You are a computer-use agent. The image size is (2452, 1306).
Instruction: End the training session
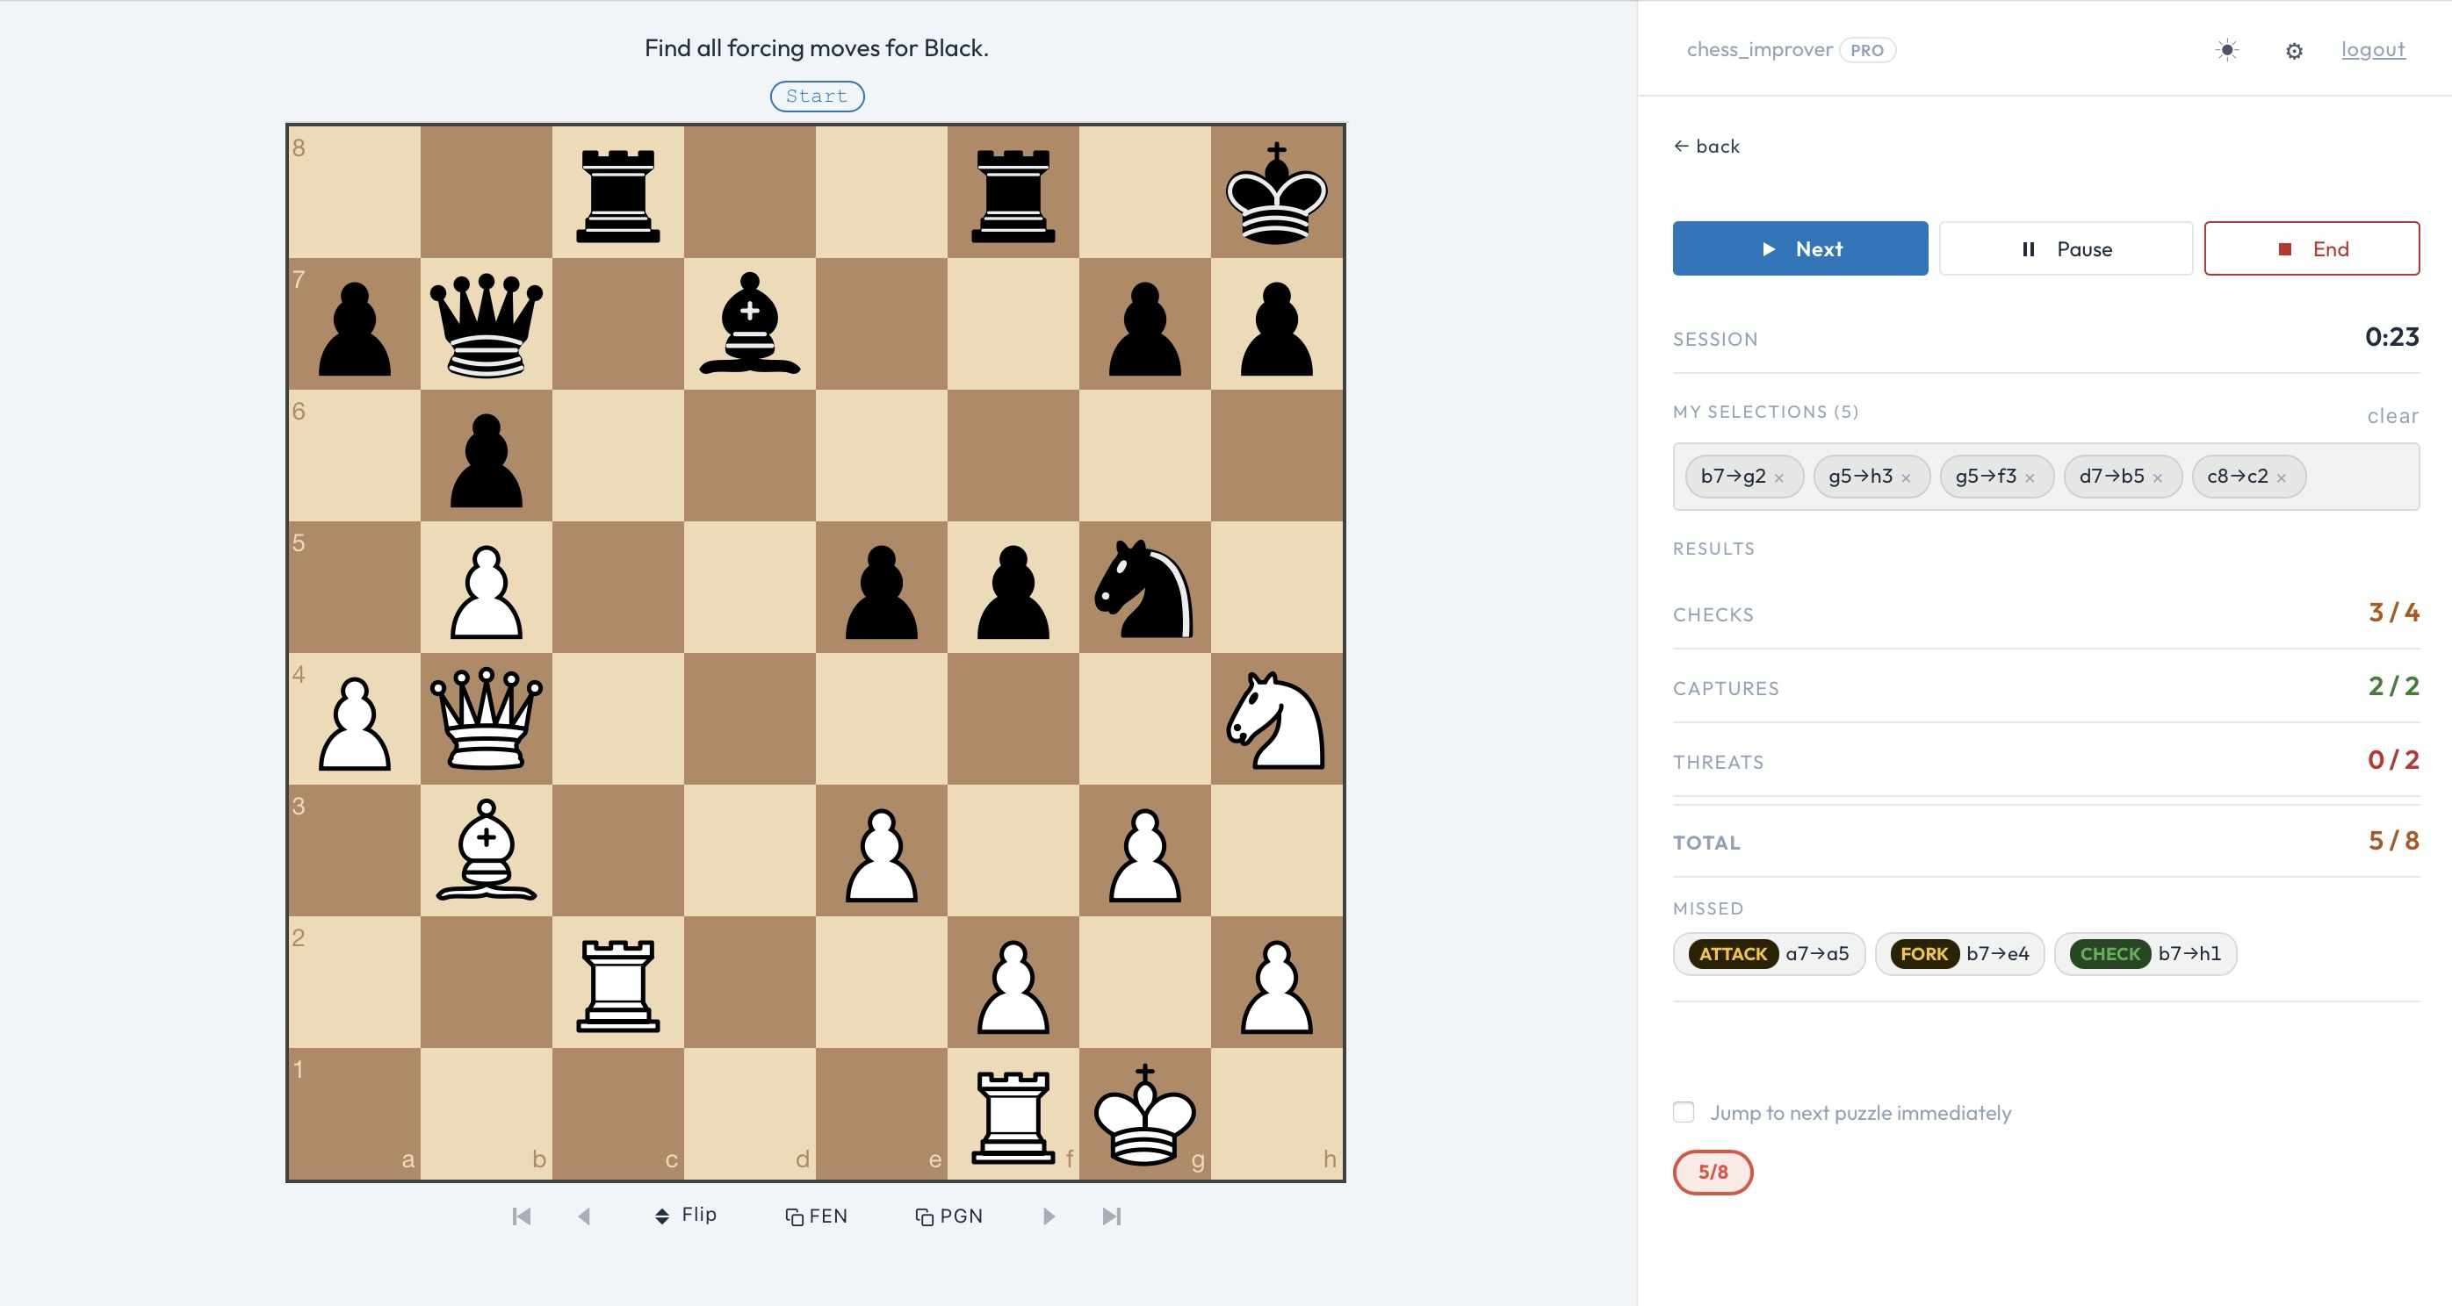click(2311, 249)
